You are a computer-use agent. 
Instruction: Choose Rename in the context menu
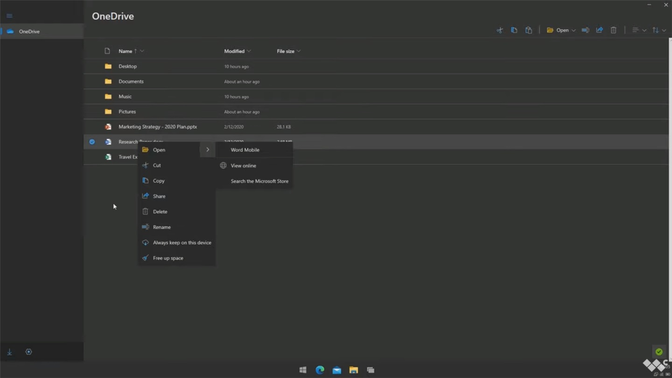coord(176,227)
